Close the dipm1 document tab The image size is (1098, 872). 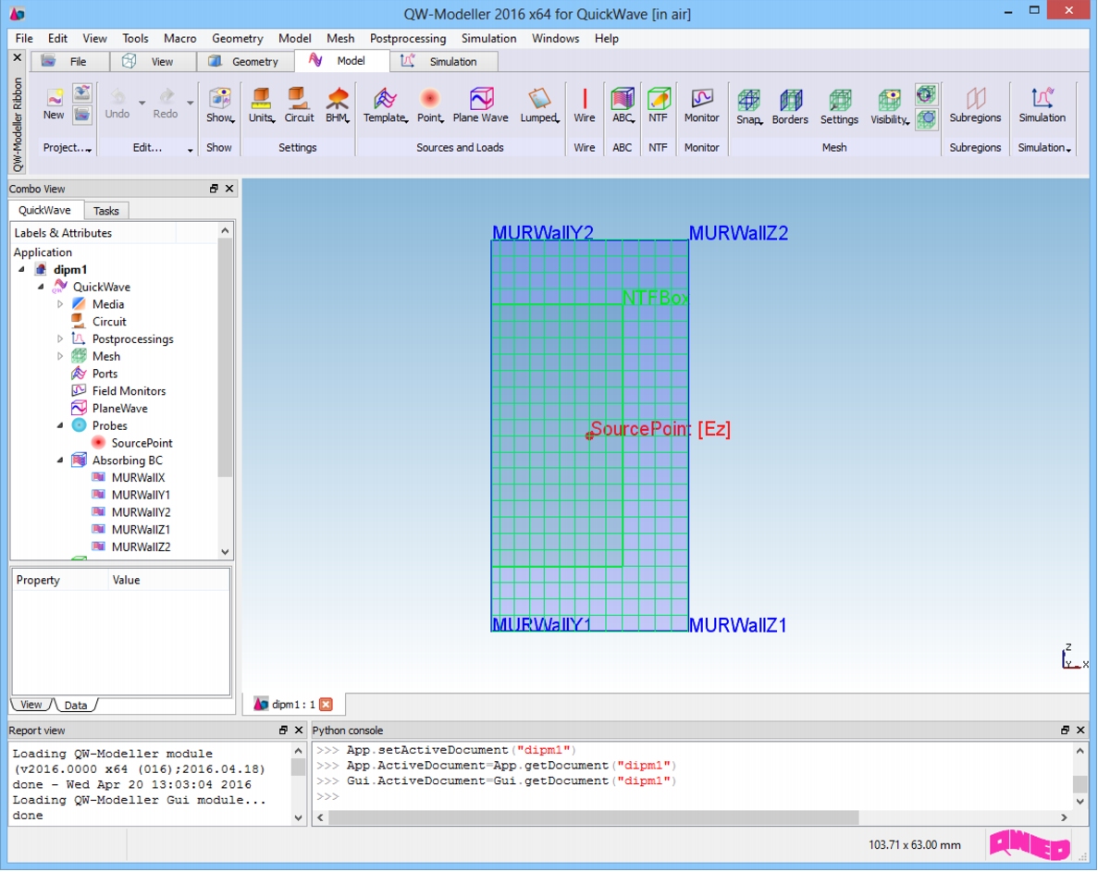(326, 704)
